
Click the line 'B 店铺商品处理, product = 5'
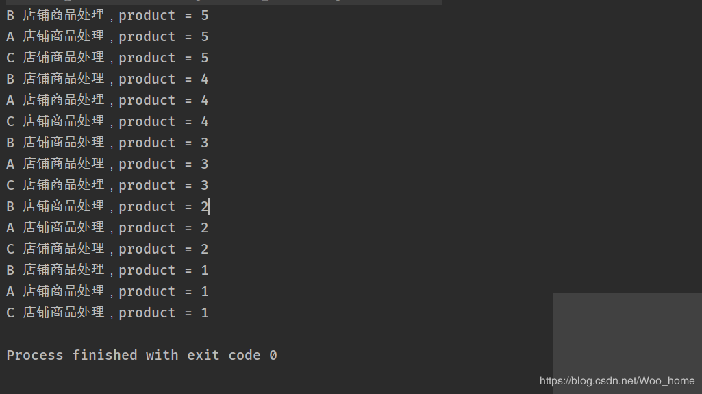(108, 15)
